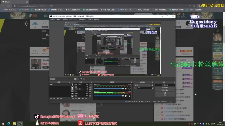225x126 pixels.
Task: Move the scene down in the Scenes panel
Action: click(x=61, y=99)
